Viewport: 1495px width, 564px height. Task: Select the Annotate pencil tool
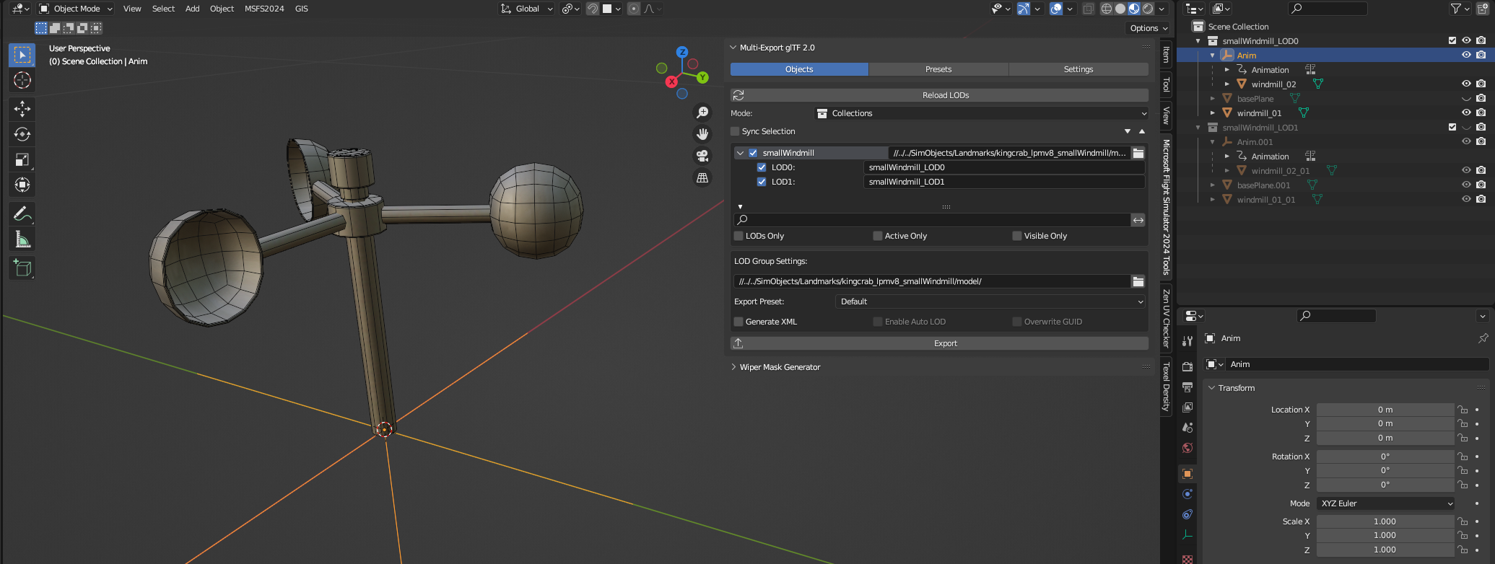click(22, 214)
